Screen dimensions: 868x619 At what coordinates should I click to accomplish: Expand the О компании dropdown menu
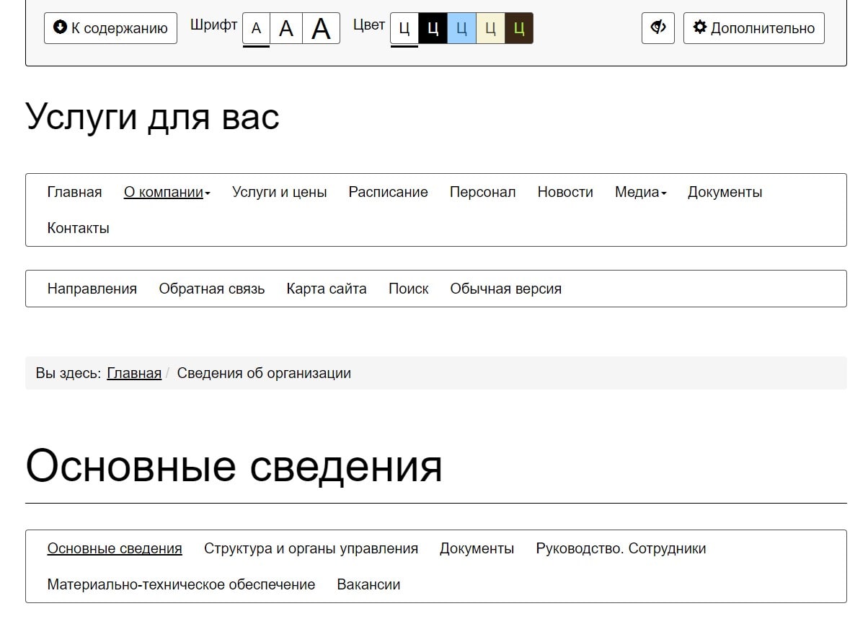(x=167, y=192)
